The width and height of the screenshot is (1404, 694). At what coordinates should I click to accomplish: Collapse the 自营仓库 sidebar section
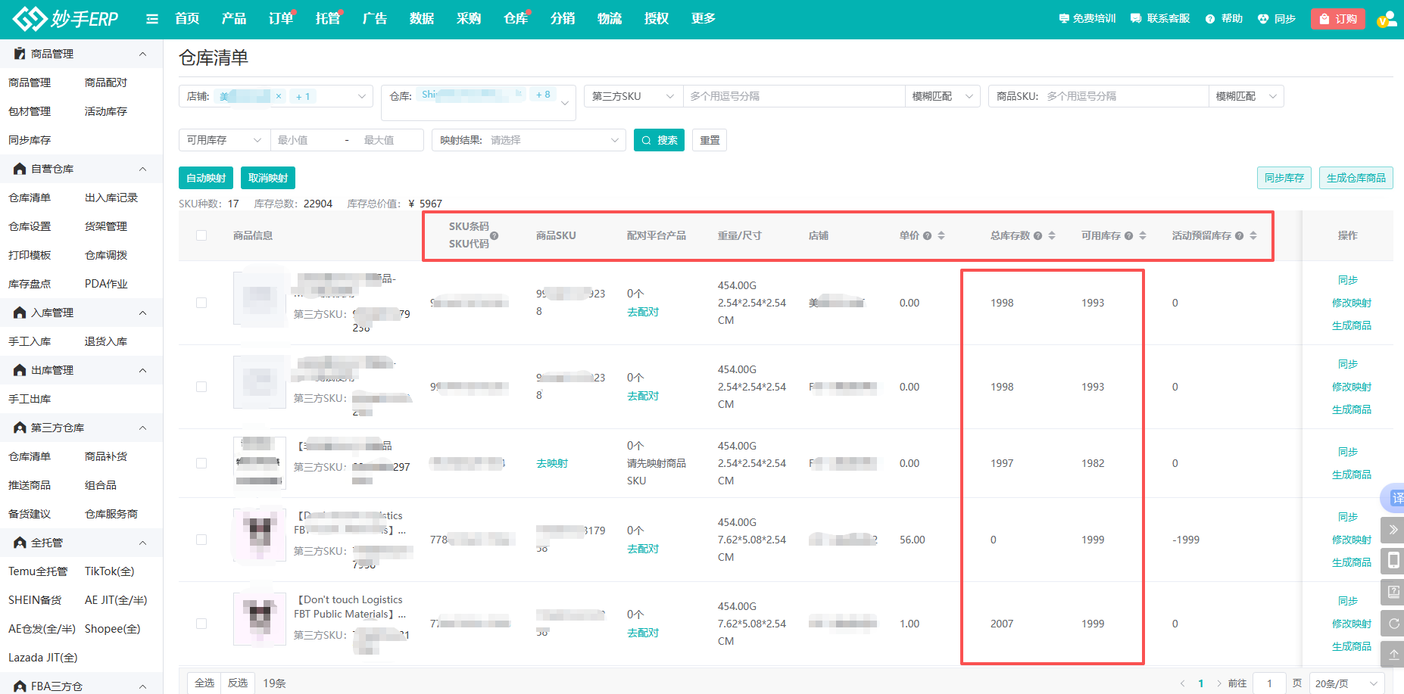click(142, 169)
